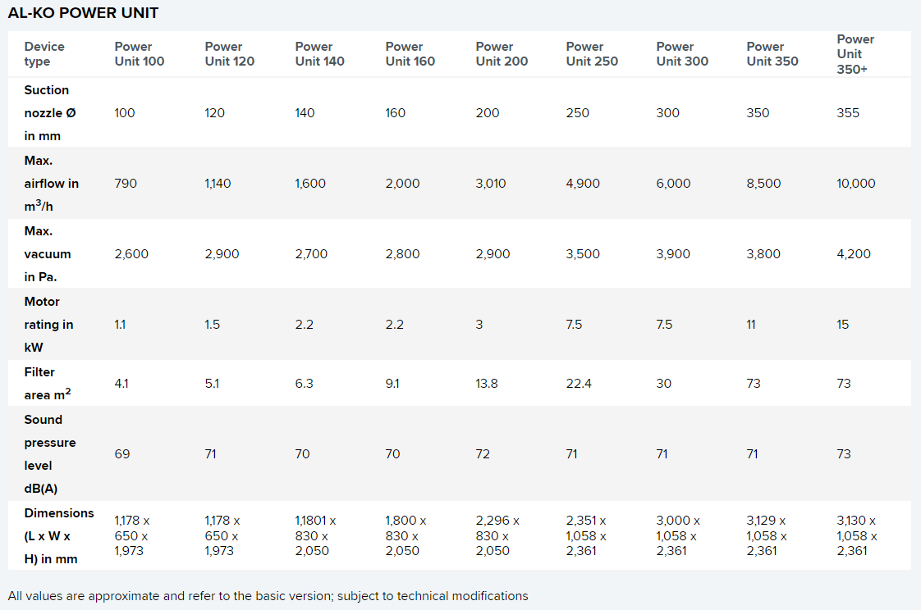Click the footnote about approximate values
The width and height of the screenshot is (921, 610).
(268, 596)
